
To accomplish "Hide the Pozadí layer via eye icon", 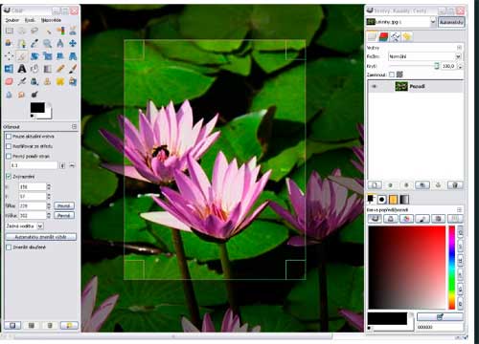I will click(x=374, y=86).
